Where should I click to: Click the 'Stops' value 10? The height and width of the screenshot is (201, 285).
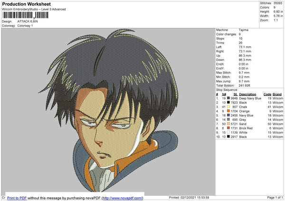click(x=240, y=38)
